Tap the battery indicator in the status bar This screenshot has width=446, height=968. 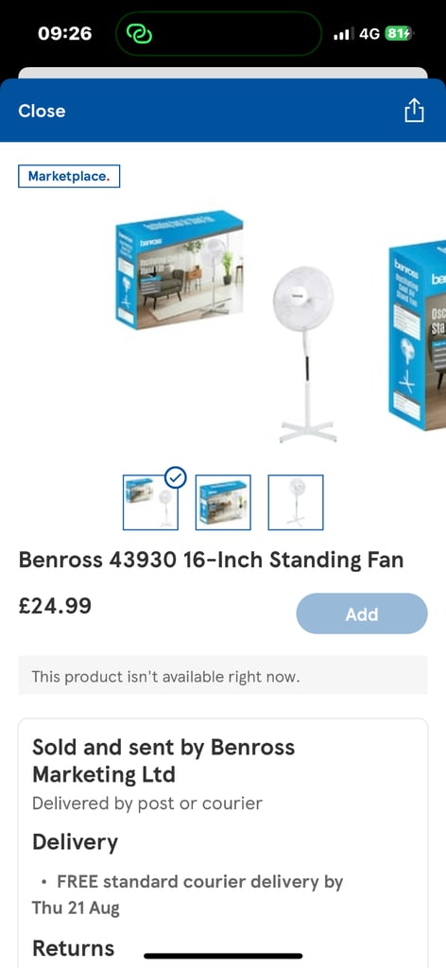398,33
